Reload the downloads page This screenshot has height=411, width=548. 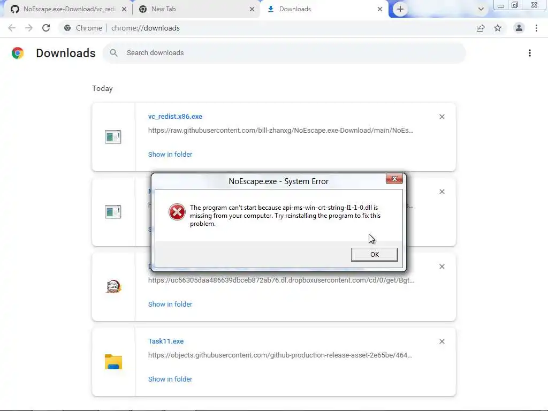46,28
